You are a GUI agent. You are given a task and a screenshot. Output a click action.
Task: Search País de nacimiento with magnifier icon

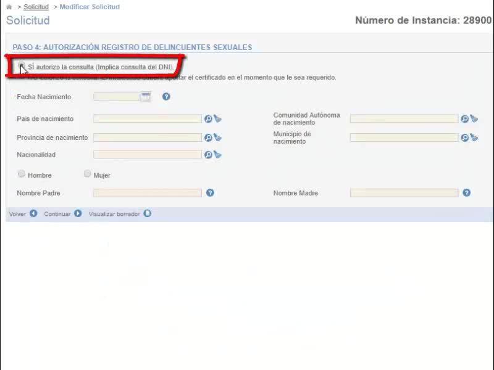(208, 119)
